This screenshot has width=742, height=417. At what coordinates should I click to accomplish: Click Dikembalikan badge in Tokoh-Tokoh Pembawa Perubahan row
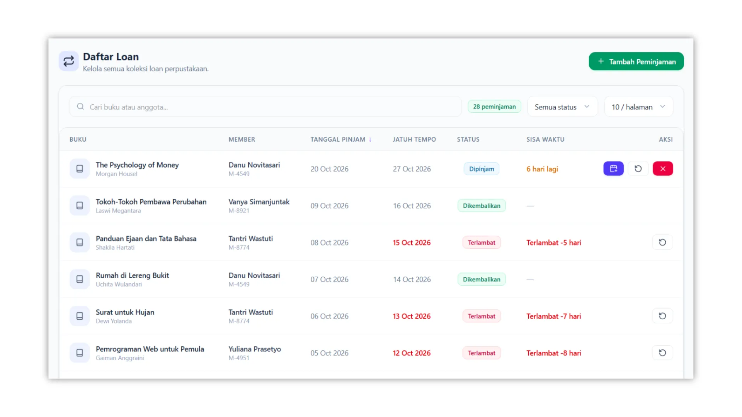(482, 206)
